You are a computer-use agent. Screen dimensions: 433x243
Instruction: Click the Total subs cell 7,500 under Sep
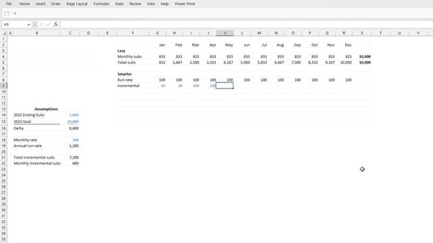296,63
